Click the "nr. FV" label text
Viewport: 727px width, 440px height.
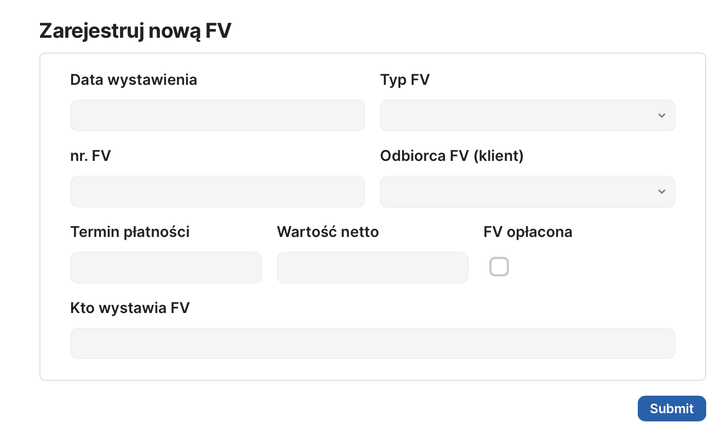[x=91, y=156]
